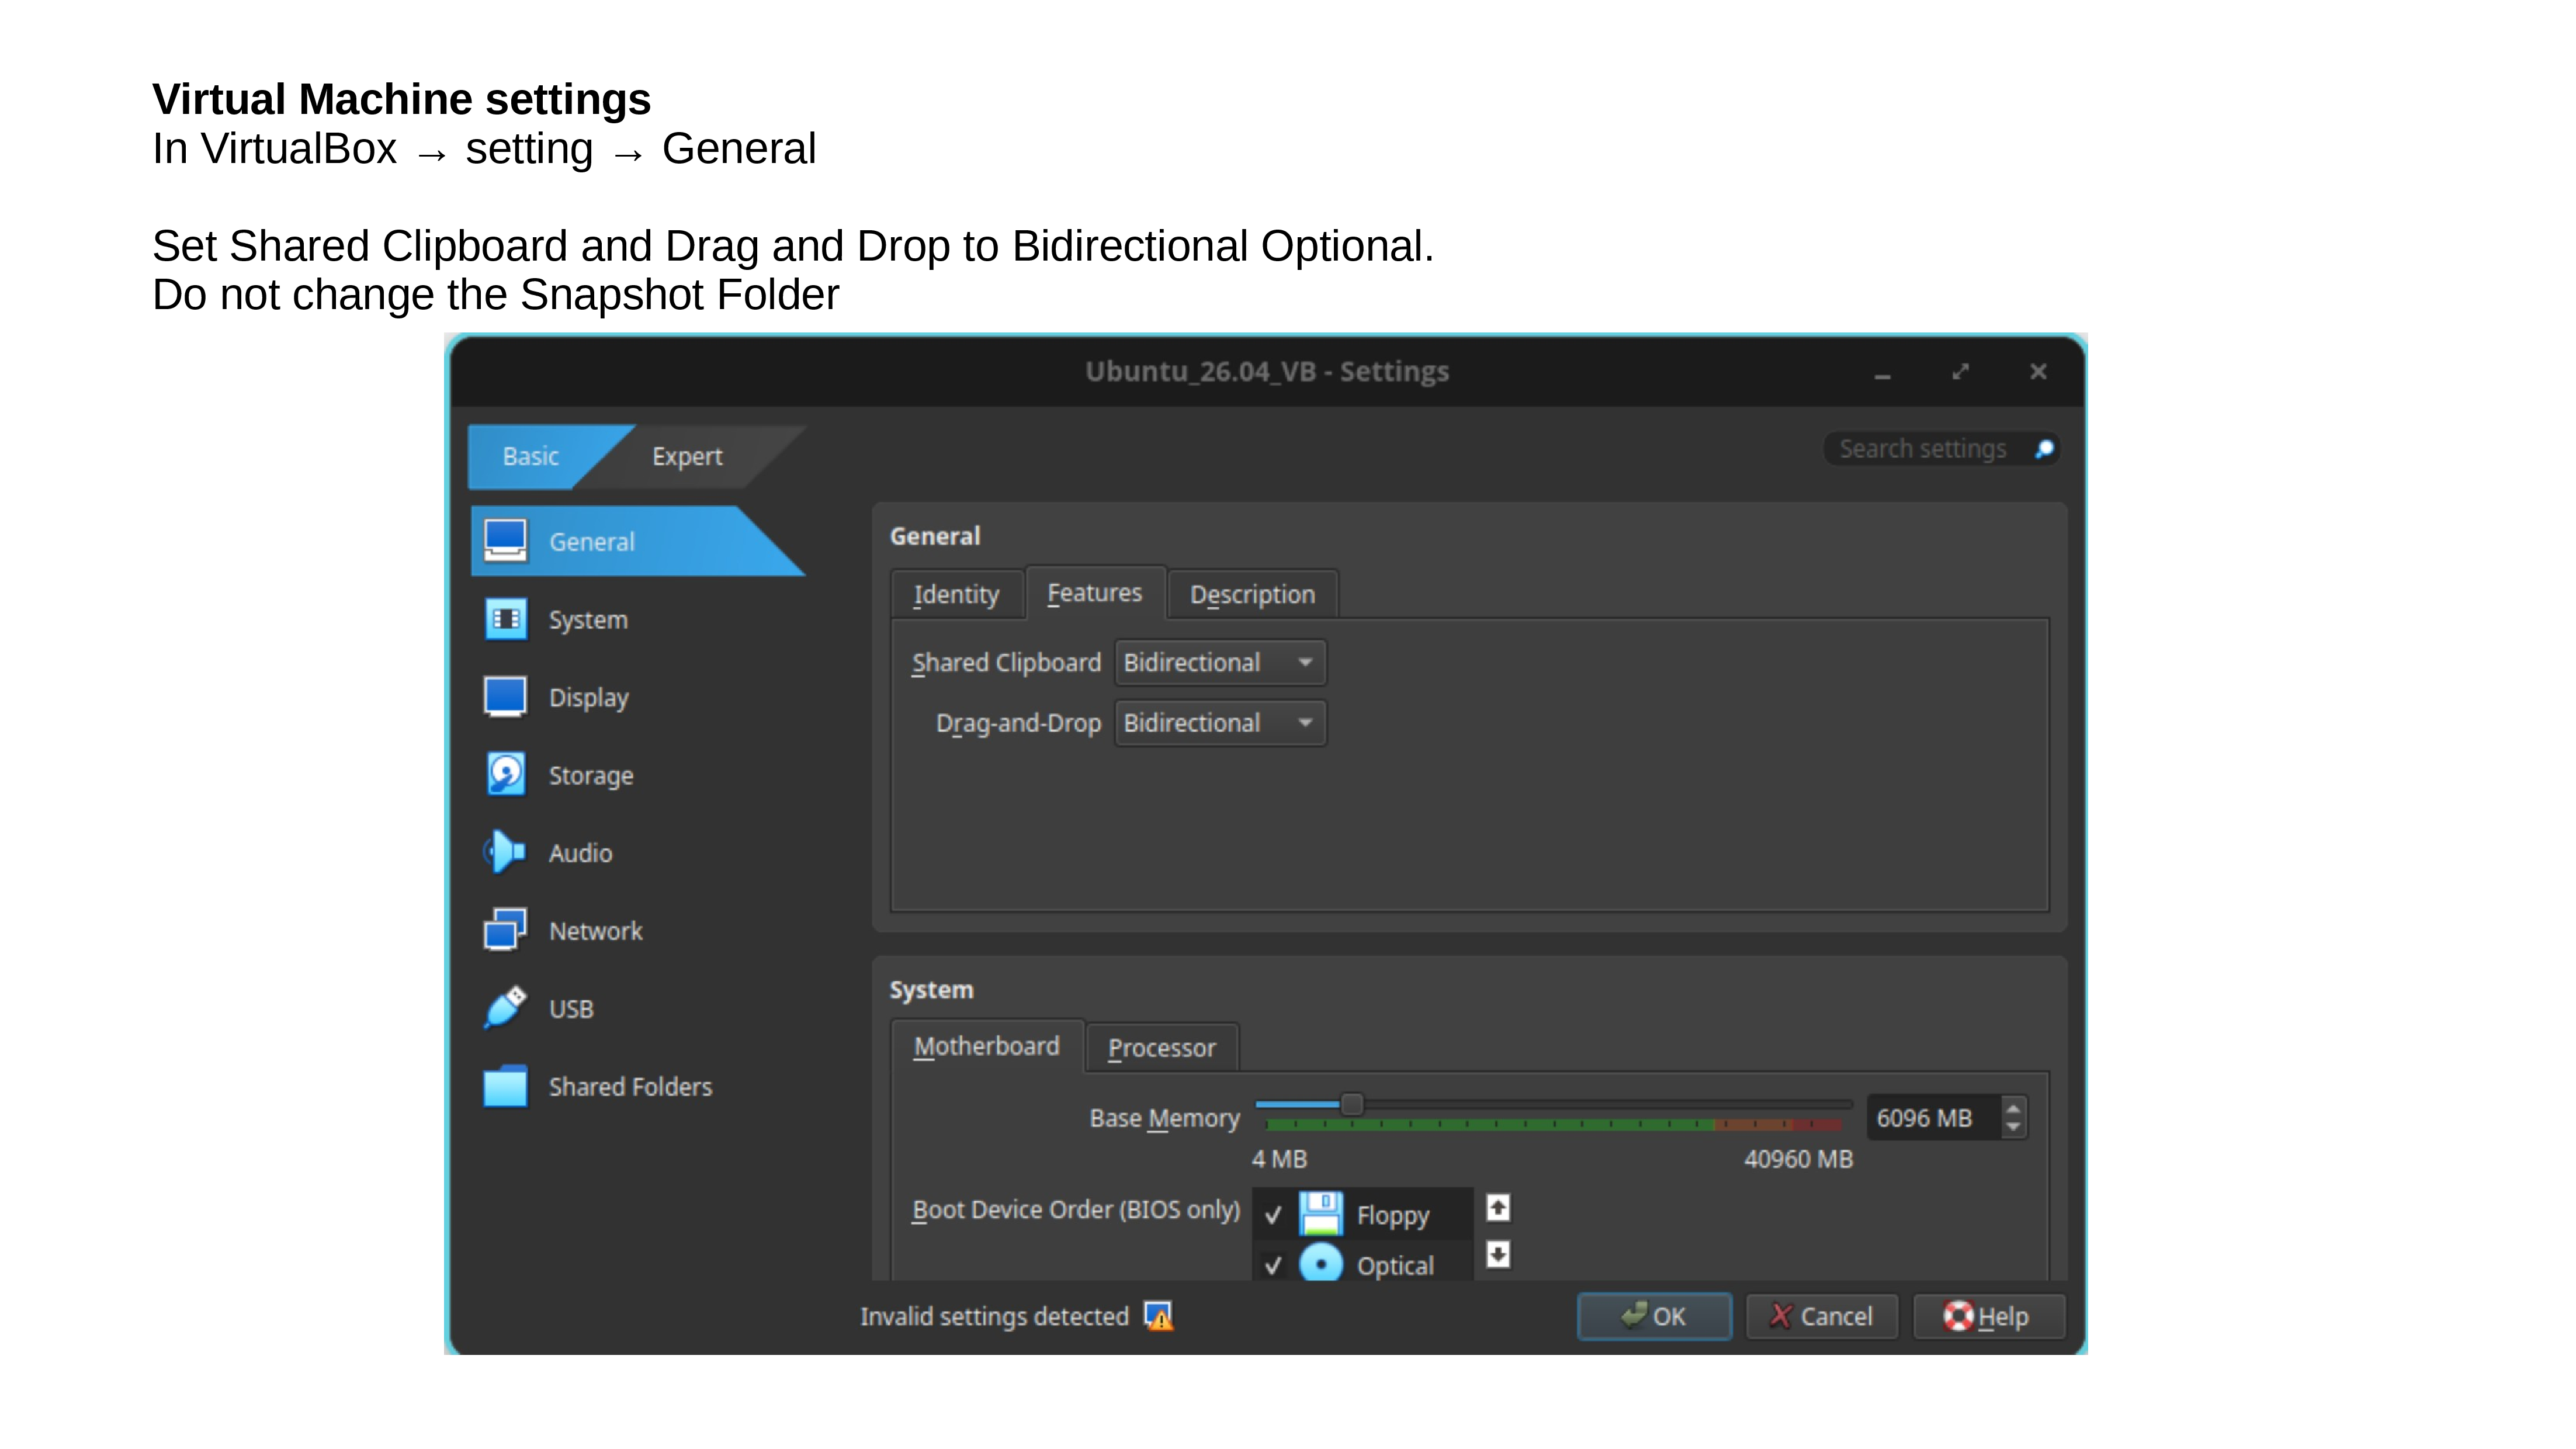Select the Display category label
Viewport: 2576px width, 1449px height.
[x=589, y=698]
